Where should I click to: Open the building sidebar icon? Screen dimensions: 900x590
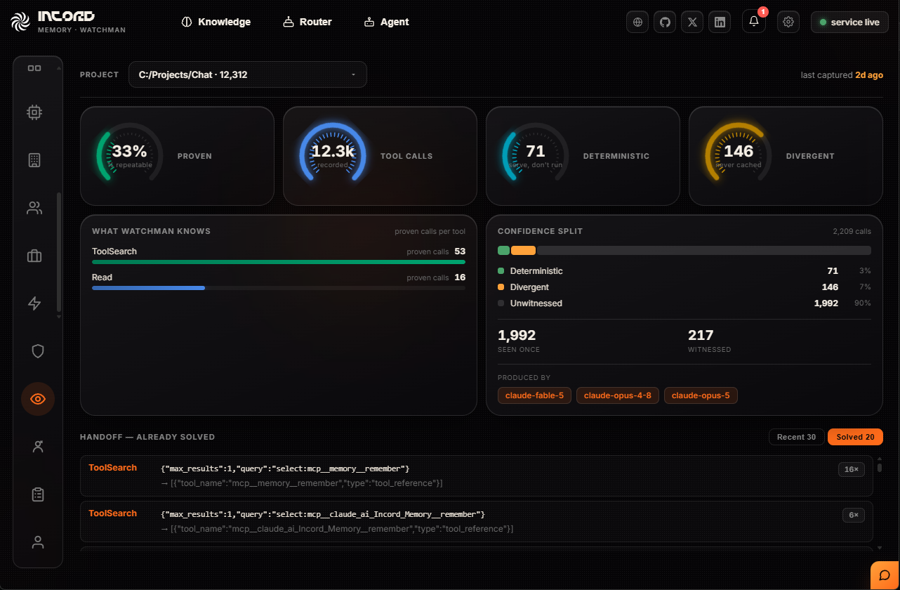point(34,160)
